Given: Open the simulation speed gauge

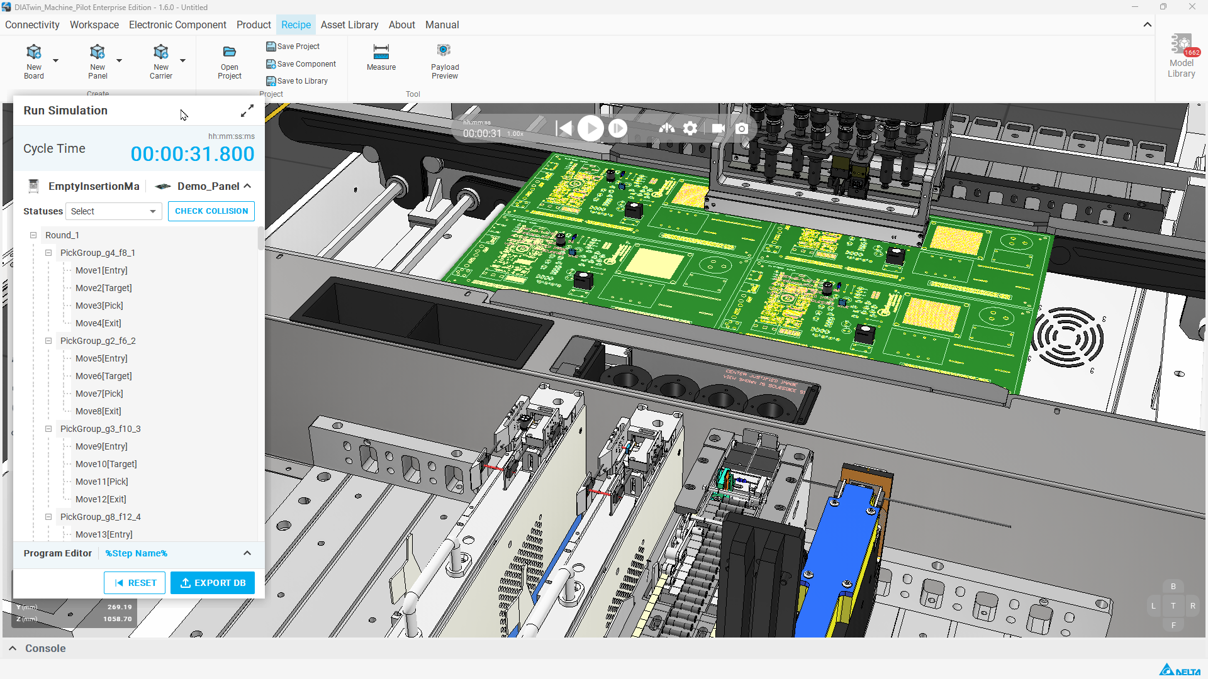Looking at the screenshot, I should pos(667,128).
